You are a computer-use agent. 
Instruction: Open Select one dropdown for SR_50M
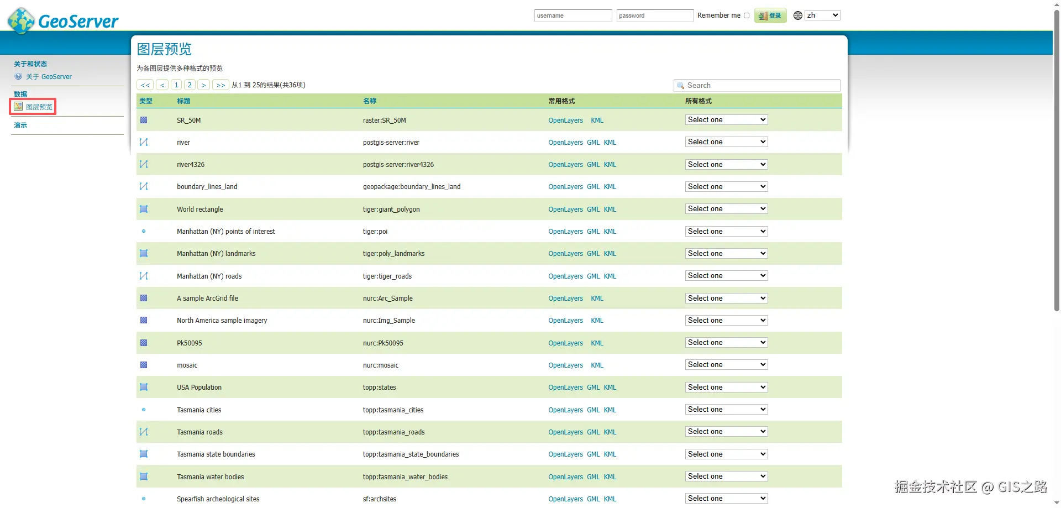tap(726, 120)
